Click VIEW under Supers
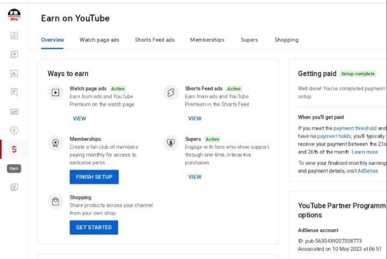The height and width of the screenshot is (259, 387). pyautogui.click(x=195, y=177)
